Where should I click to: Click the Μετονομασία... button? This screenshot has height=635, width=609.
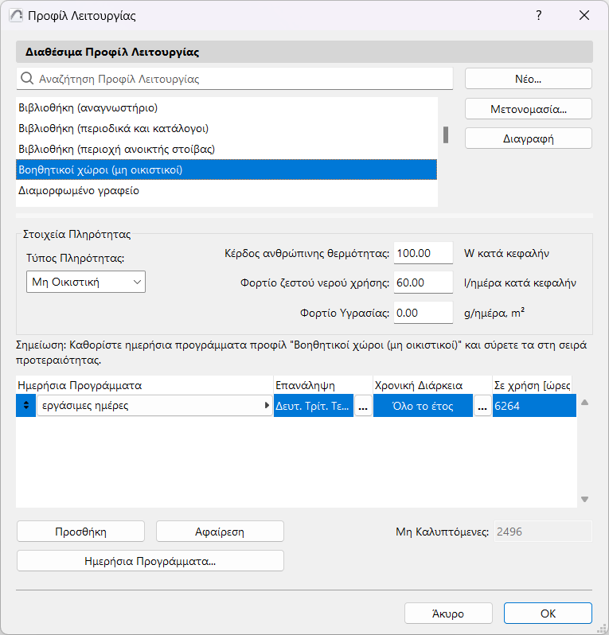[x=528, y=108]
